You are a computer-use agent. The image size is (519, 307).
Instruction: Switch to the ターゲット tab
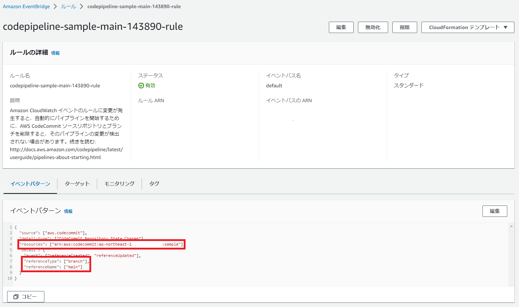(x=77, y=184)
